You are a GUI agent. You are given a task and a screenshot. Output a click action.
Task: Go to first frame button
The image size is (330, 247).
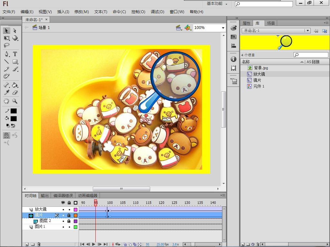pos(82,244)
